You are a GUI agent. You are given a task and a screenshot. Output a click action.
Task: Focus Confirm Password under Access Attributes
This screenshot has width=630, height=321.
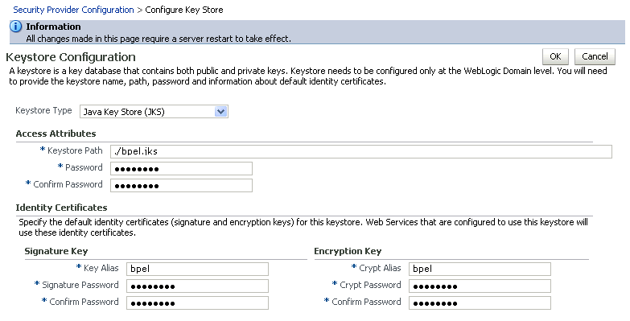tap(181, 185)
